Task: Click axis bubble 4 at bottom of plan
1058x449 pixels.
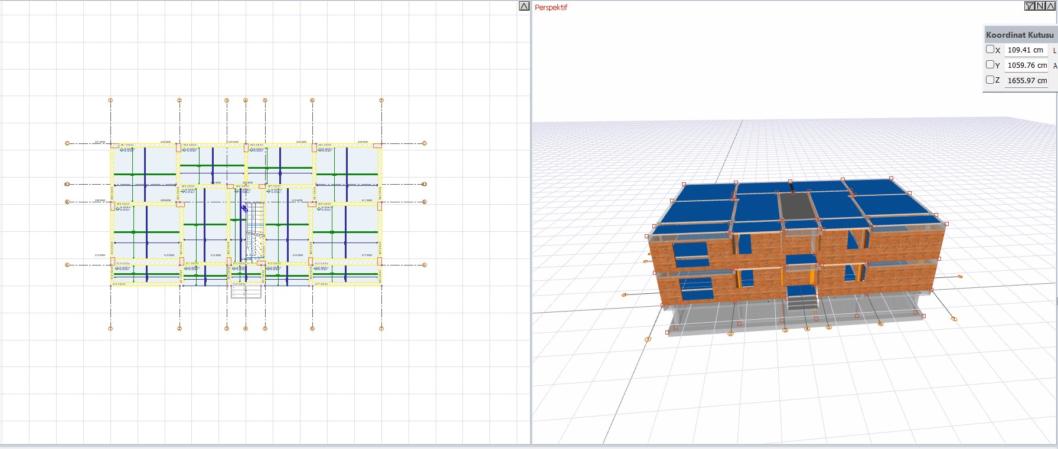Action: [x=246, y=329]
